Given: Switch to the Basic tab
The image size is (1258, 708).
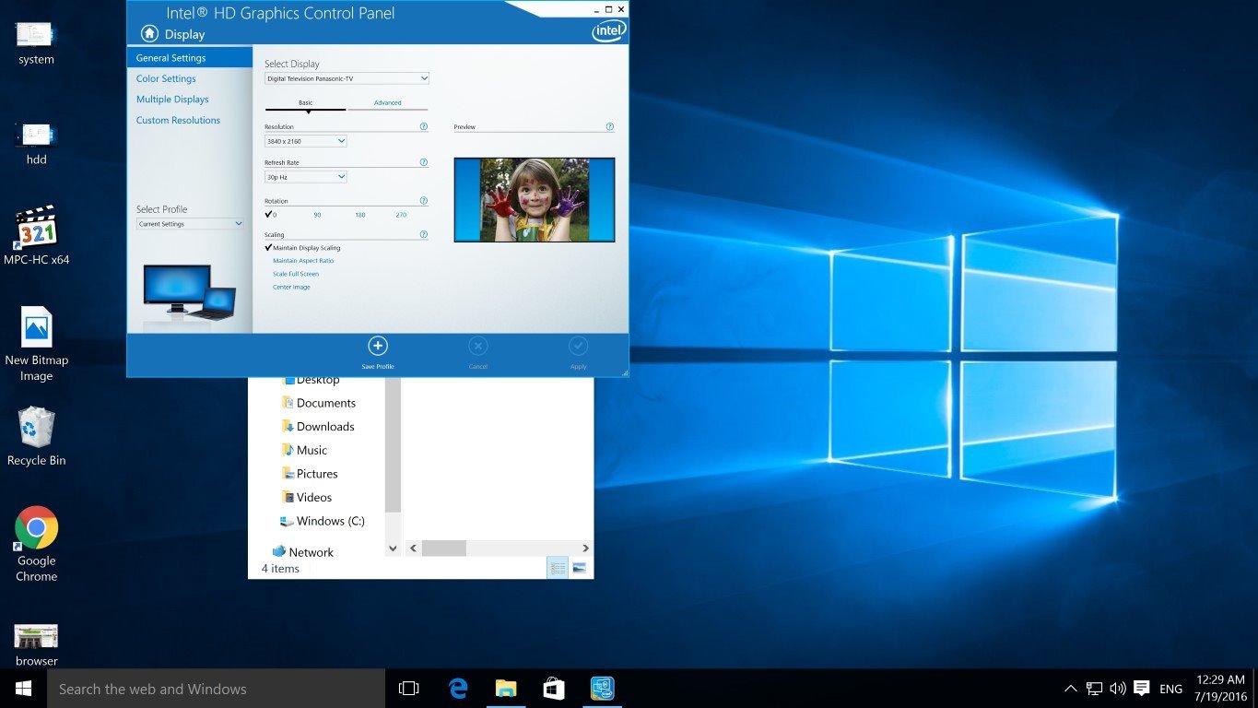Looking at the screenshot, I should click(305, 103).
